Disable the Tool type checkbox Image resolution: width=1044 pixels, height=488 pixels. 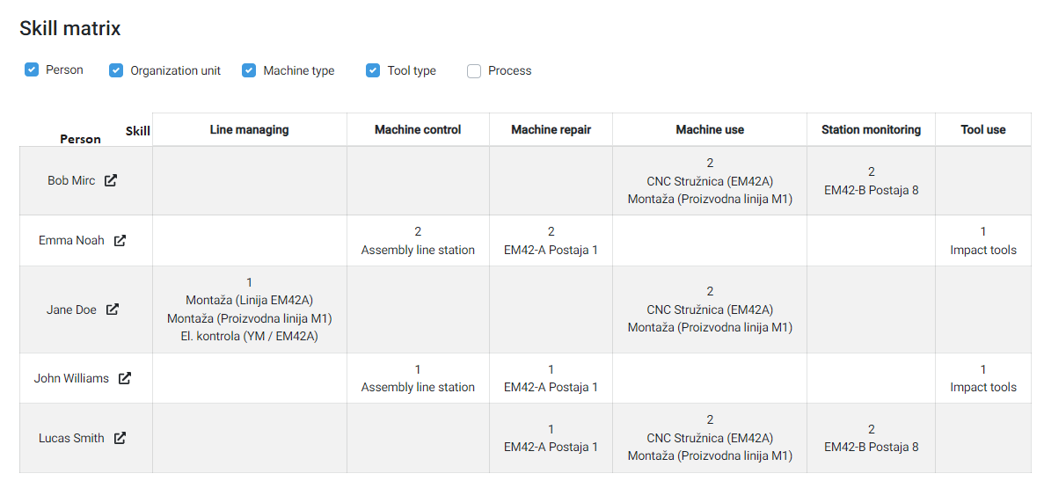pyautogui.click(x=373, y=70)
